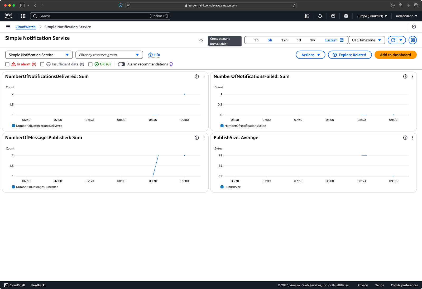This screenshot has height=289, width=422.
Task: Open Cookie preferences in footer
Action: (x=404, y=285)
